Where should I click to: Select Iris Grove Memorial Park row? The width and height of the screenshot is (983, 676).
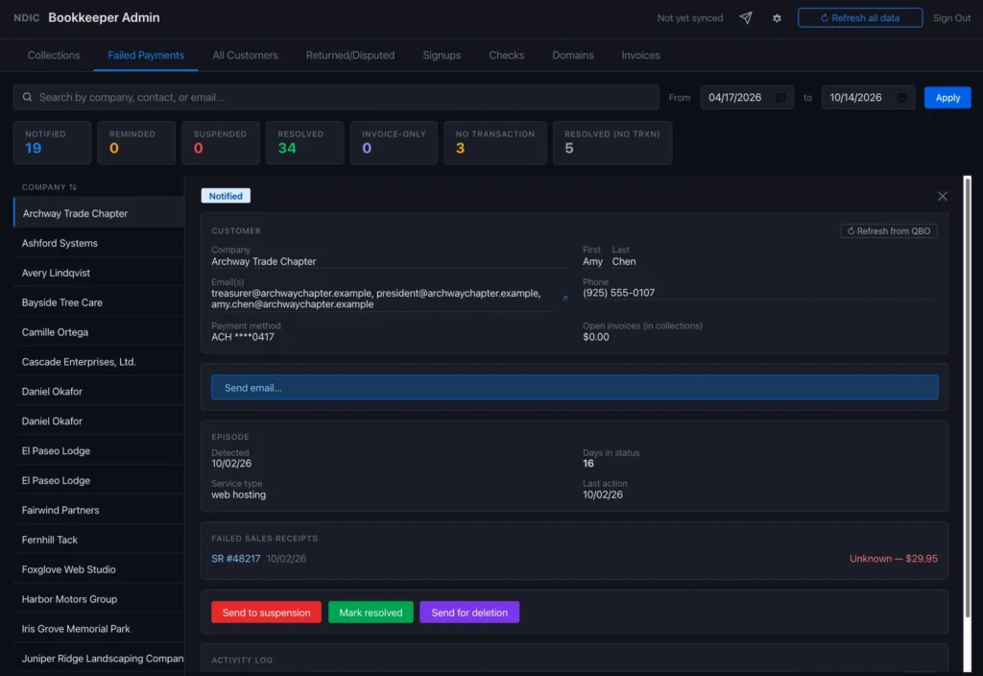click(x=99, y=628)
